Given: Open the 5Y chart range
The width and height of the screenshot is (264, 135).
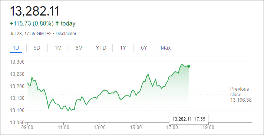Looking at the screenshot, I should click(144, 48).
